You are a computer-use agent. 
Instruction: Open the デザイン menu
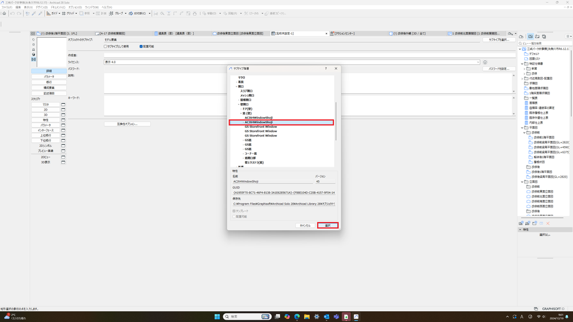point(42,7)
